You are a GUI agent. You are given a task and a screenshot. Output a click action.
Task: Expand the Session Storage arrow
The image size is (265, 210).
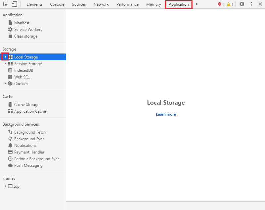tap(5, 64)
